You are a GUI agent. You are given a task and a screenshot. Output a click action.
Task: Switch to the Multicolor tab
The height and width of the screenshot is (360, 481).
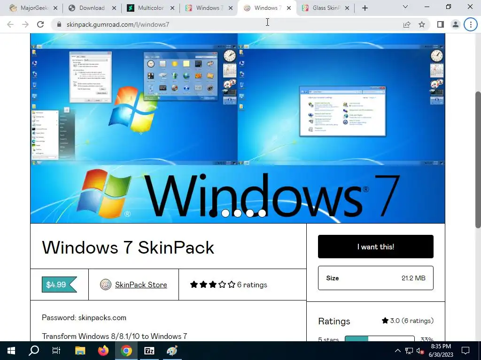[x=146, y=8]
